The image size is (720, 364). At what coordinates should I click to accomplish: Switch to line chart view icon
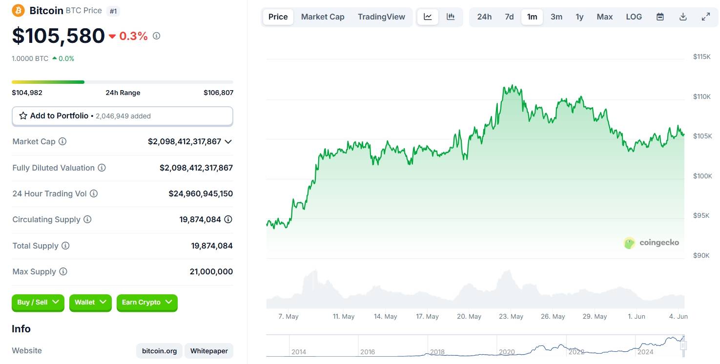pos(428,17)
